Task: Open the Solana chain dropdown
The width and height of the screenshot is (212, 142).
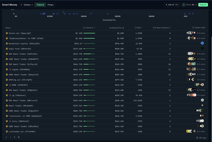Action: pos(27,5)
